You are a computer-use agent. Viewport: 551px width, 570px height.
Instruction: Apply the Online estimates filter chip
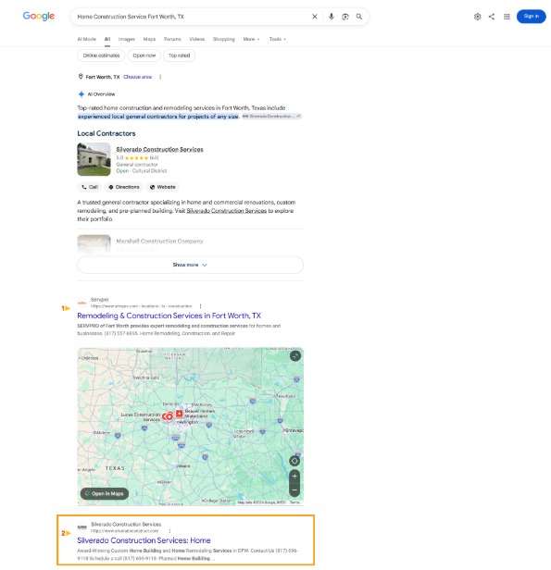[101, 56]
